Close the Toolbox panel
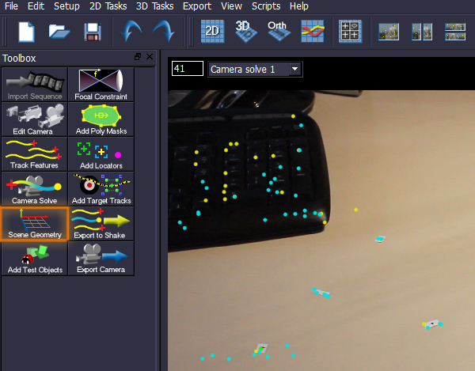 [x=150, y=57]
